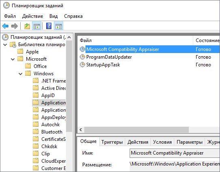Click the Состояние column header
Viewport: 220px width, 172px height.
pos(206,40)
